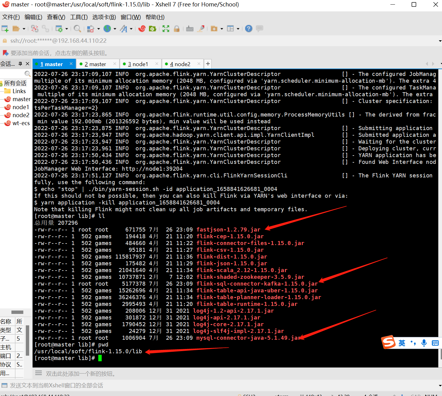This screenshot has width=442, height=396.
Task: Expand the file transfer dropdown arrow
Action: (x=98, y=29)
